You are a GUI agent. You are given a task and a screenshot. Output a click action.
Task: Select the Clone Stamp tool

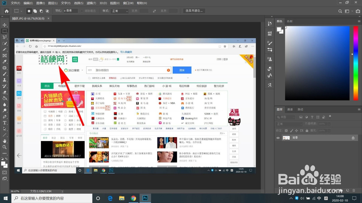(x=4, y=80)
